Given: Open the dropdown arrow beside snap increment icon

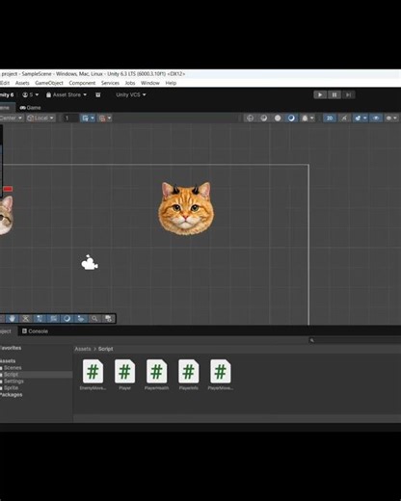Looking at the screenshot, I should [x=109, y=119].
